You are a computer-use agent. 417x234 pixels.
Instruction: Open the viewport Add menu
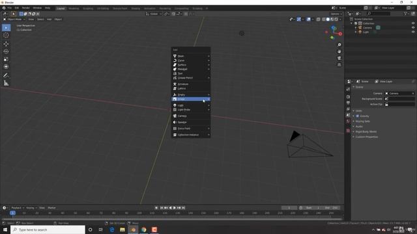click(50, 19)
